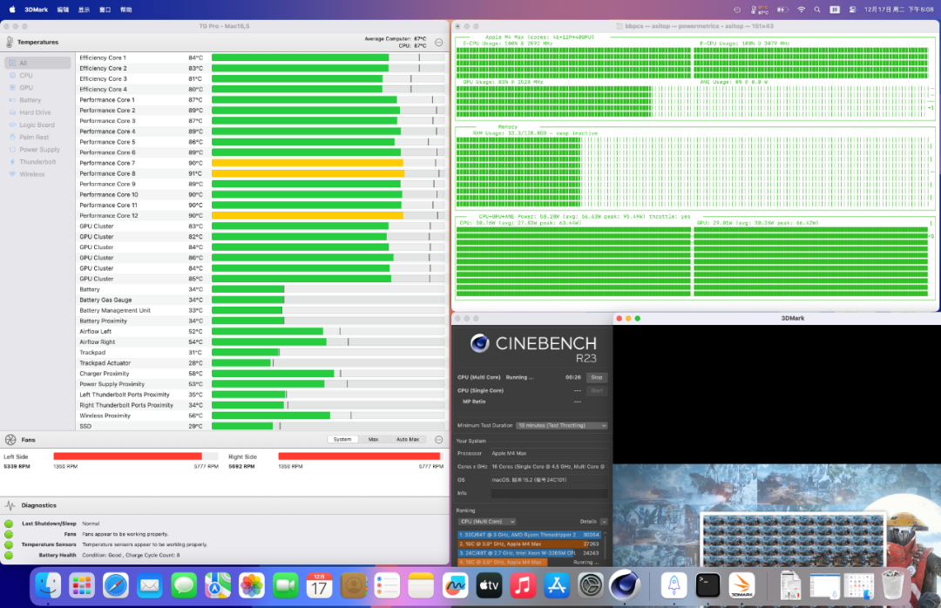The height and width of the screenshot is (608, 941).
Task: Click the rocket app icon in the Dock
Action: pos(674,585)
